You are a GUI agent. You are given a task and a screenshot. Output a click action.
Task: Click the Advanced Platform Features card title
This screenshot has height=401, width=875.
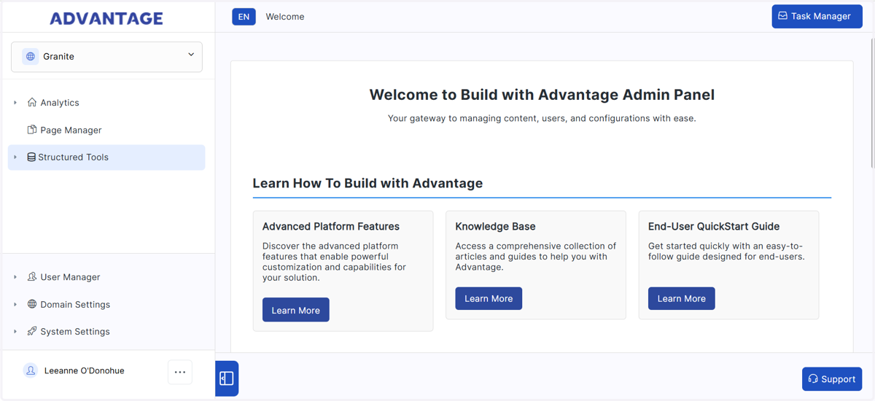coord(331,227)
